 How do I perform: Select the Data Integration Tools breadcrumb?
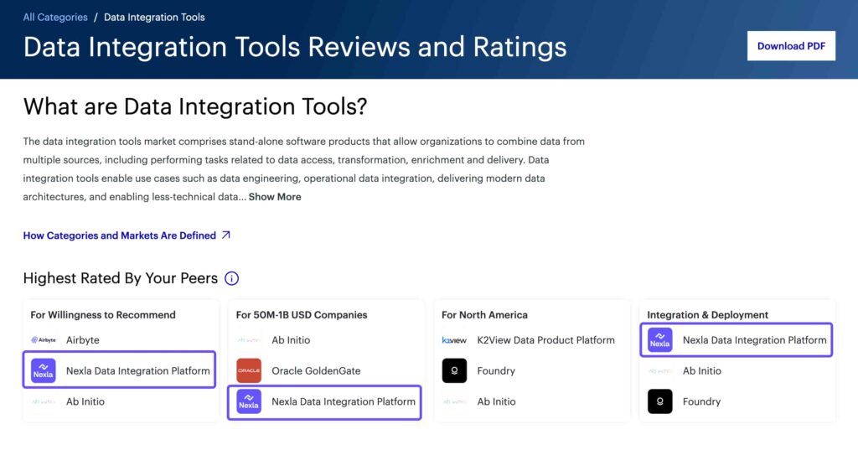pos(154,17)
